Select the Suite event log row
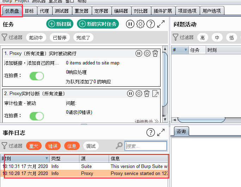 click(84, 166)
